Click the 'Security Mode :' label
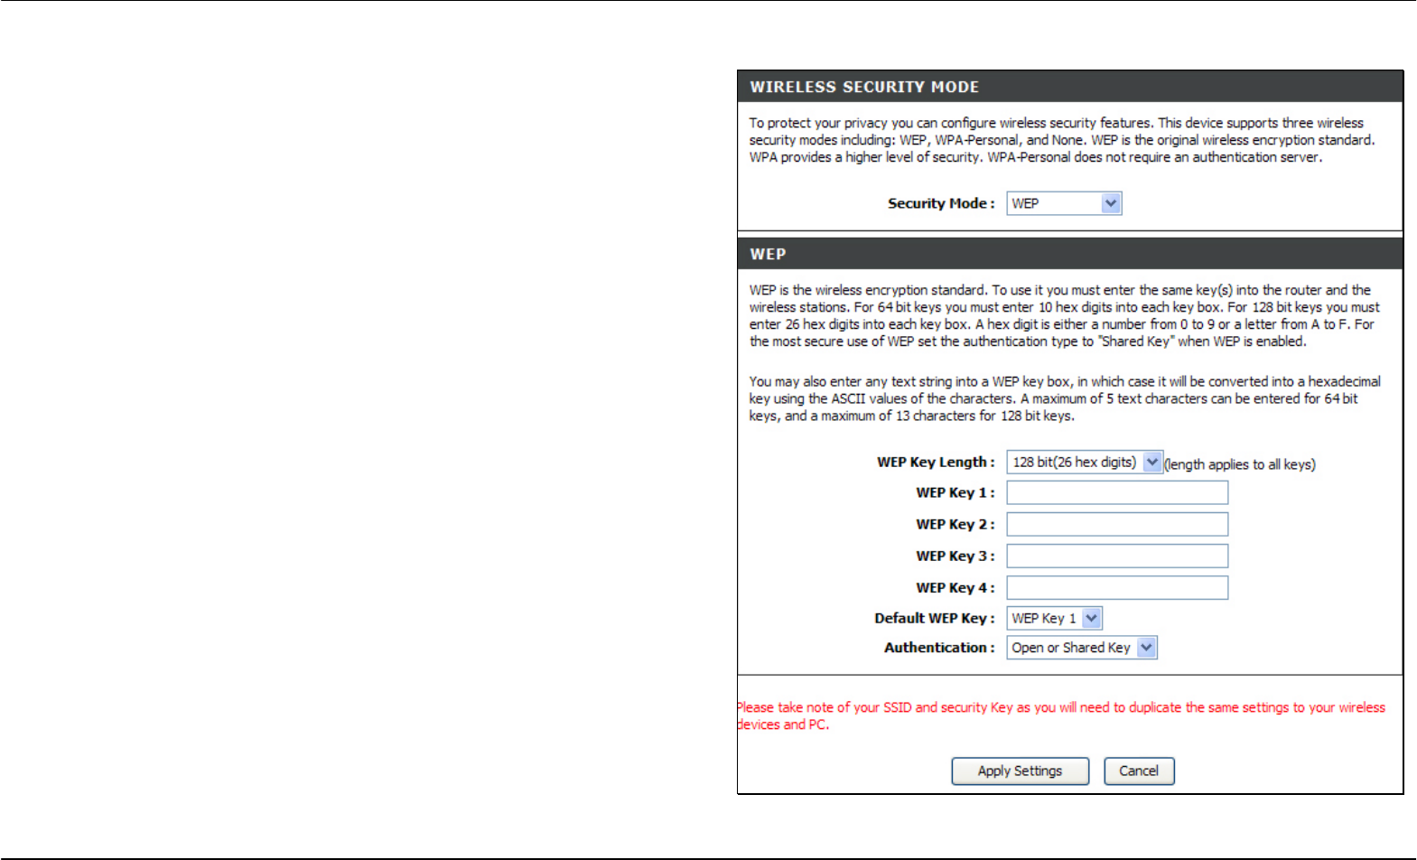Viewport: 1417px width, 860px height. tap(941, 203)
